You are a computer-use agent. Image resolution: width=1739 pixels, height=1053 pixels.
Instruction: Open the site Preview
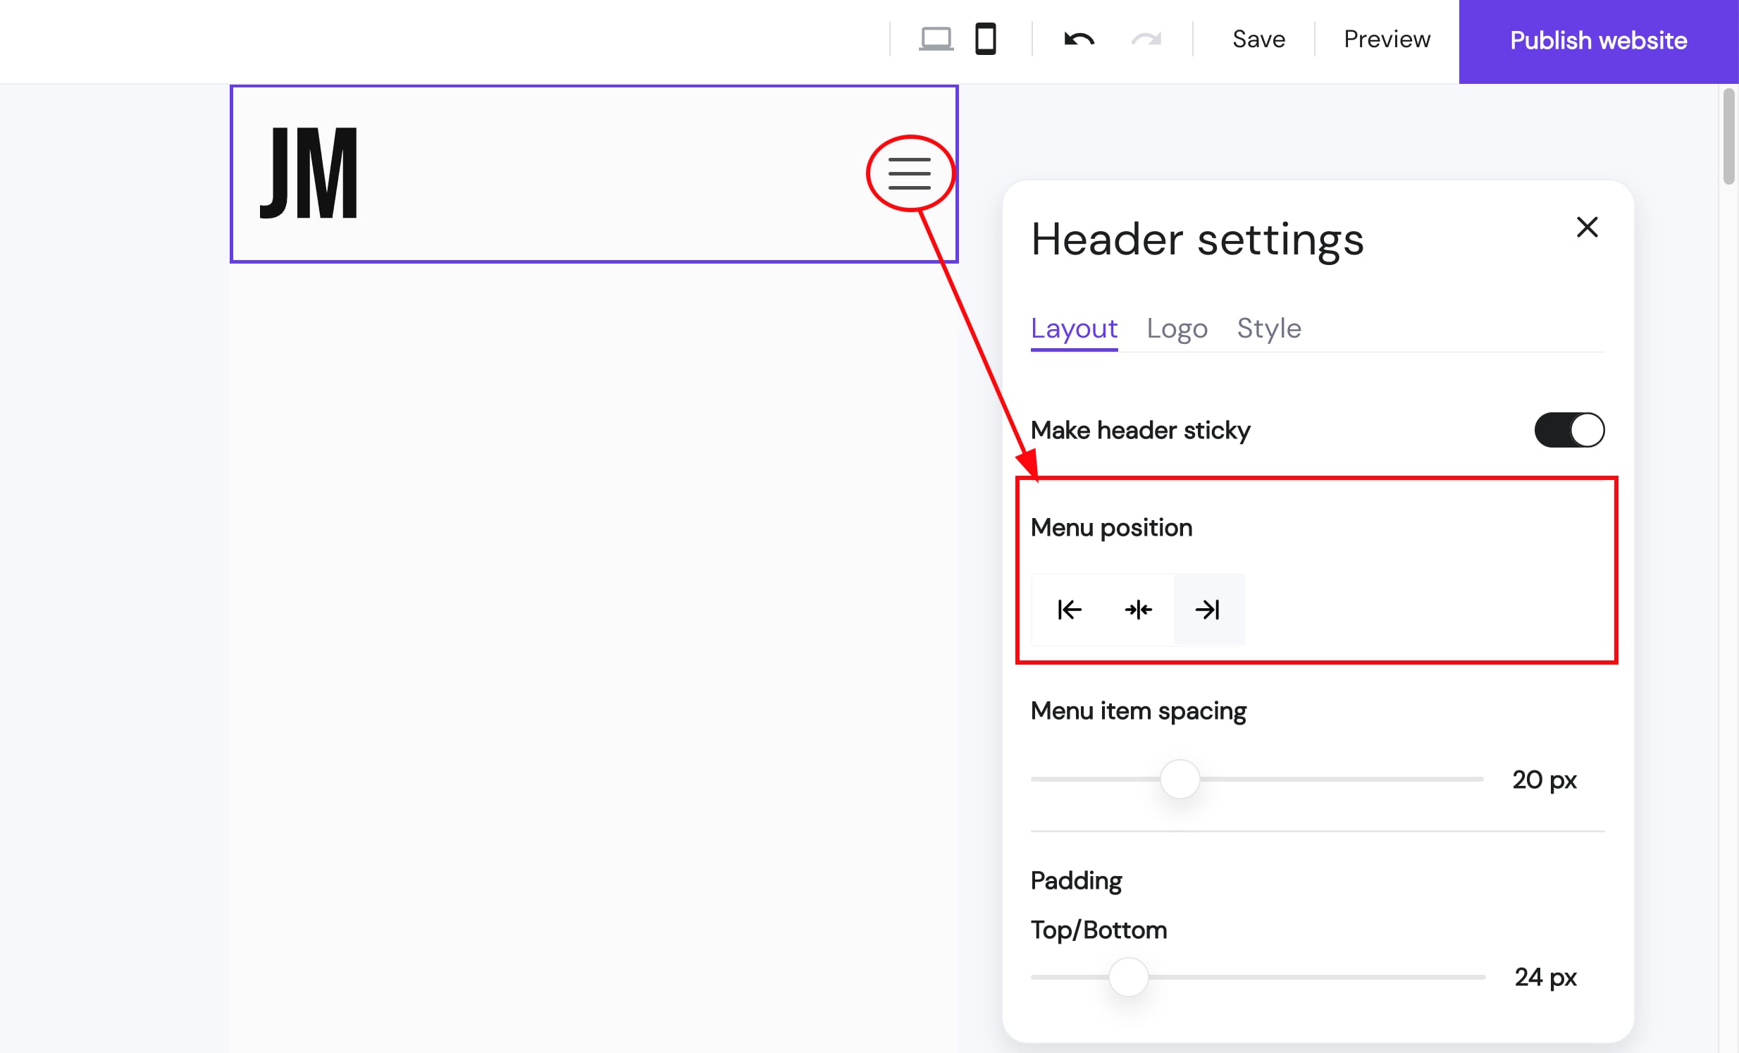click(1386, 39)
